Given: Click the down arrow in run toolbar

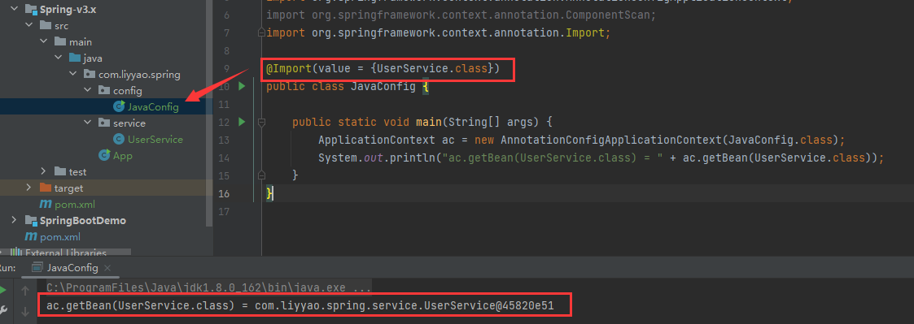Looking at the screenshot, I should (x=25, y=313).
